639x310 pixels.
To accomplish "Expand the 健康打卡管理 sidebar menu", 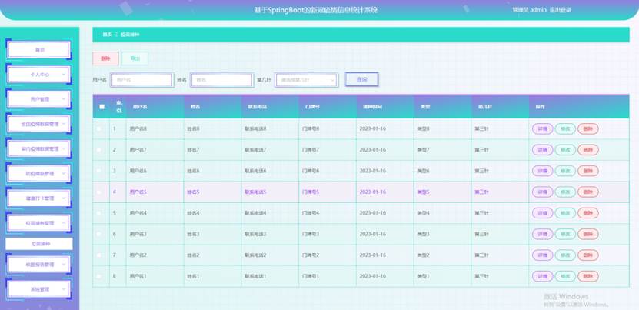I will [x=39, y=198].
